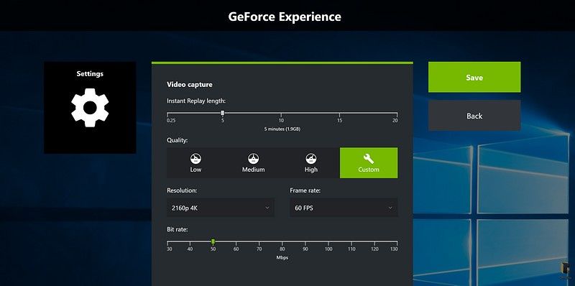Click the Video capture heading
The height and width of the screenshot is (286, 575).
pos(190,84)
